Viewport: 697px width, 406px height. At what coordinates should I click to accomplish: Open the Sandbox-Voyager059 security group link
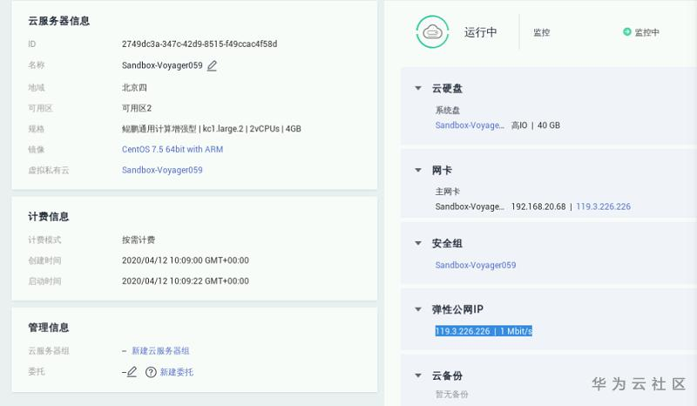tap(476, 265)
